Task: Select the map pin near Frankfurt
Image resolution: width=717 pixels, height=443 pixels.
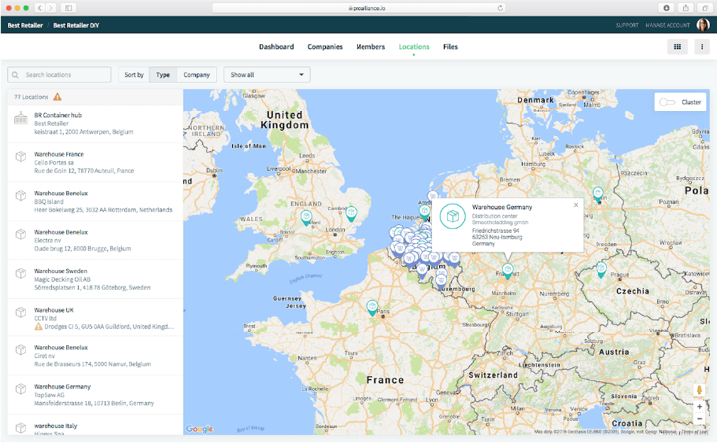Action: coord(508,271)
